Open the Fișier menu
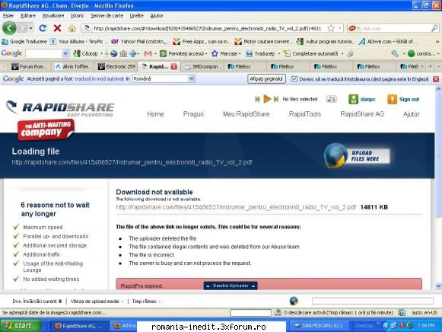 pyautogui.click(x=8, y=16)
